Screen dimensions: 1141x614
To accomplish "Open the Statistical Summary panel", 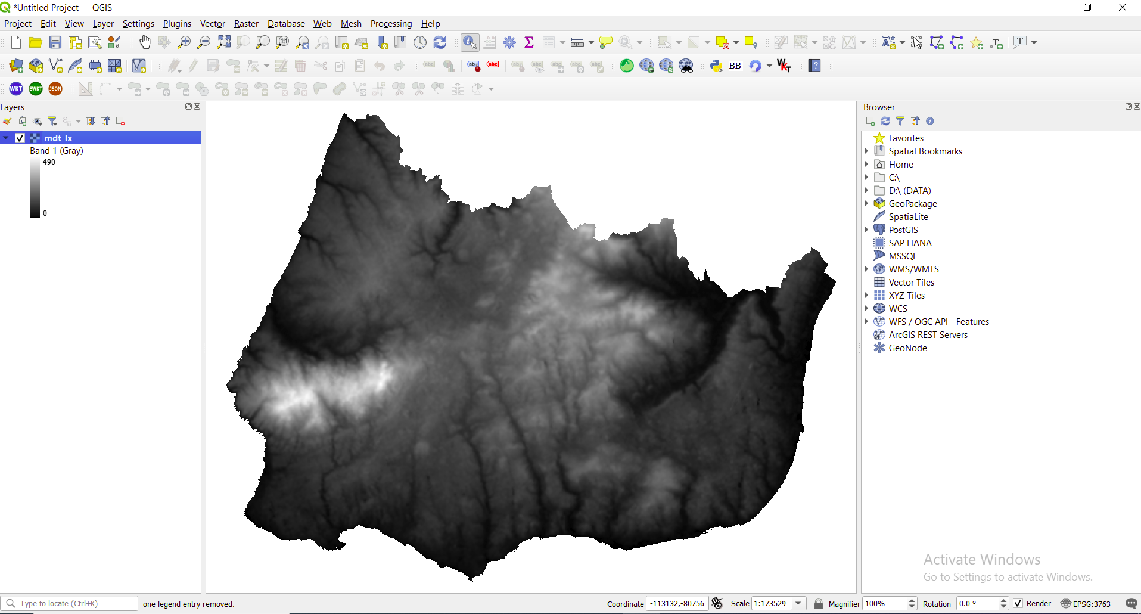I will pos(529,42).
